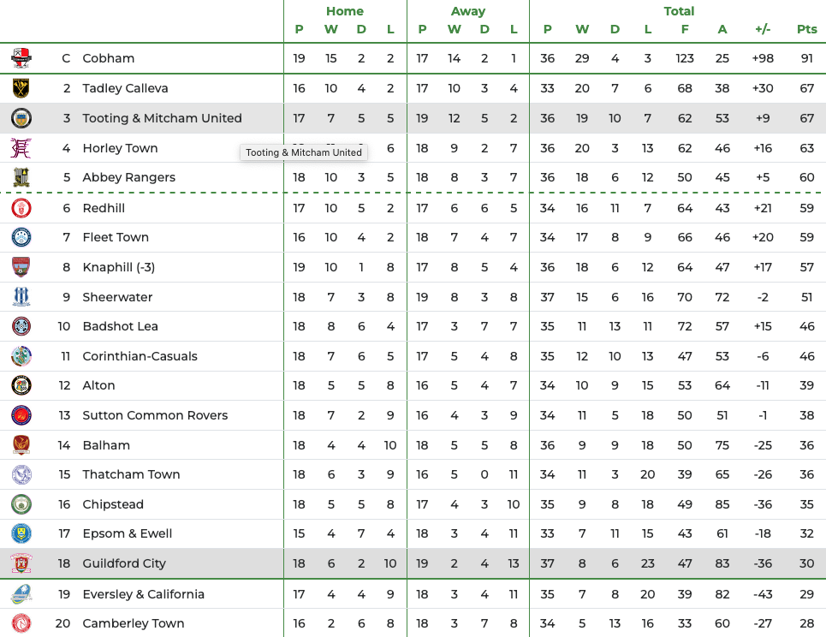Click the Sheerwater club badge
826x637 pixels.
point(21,297)
